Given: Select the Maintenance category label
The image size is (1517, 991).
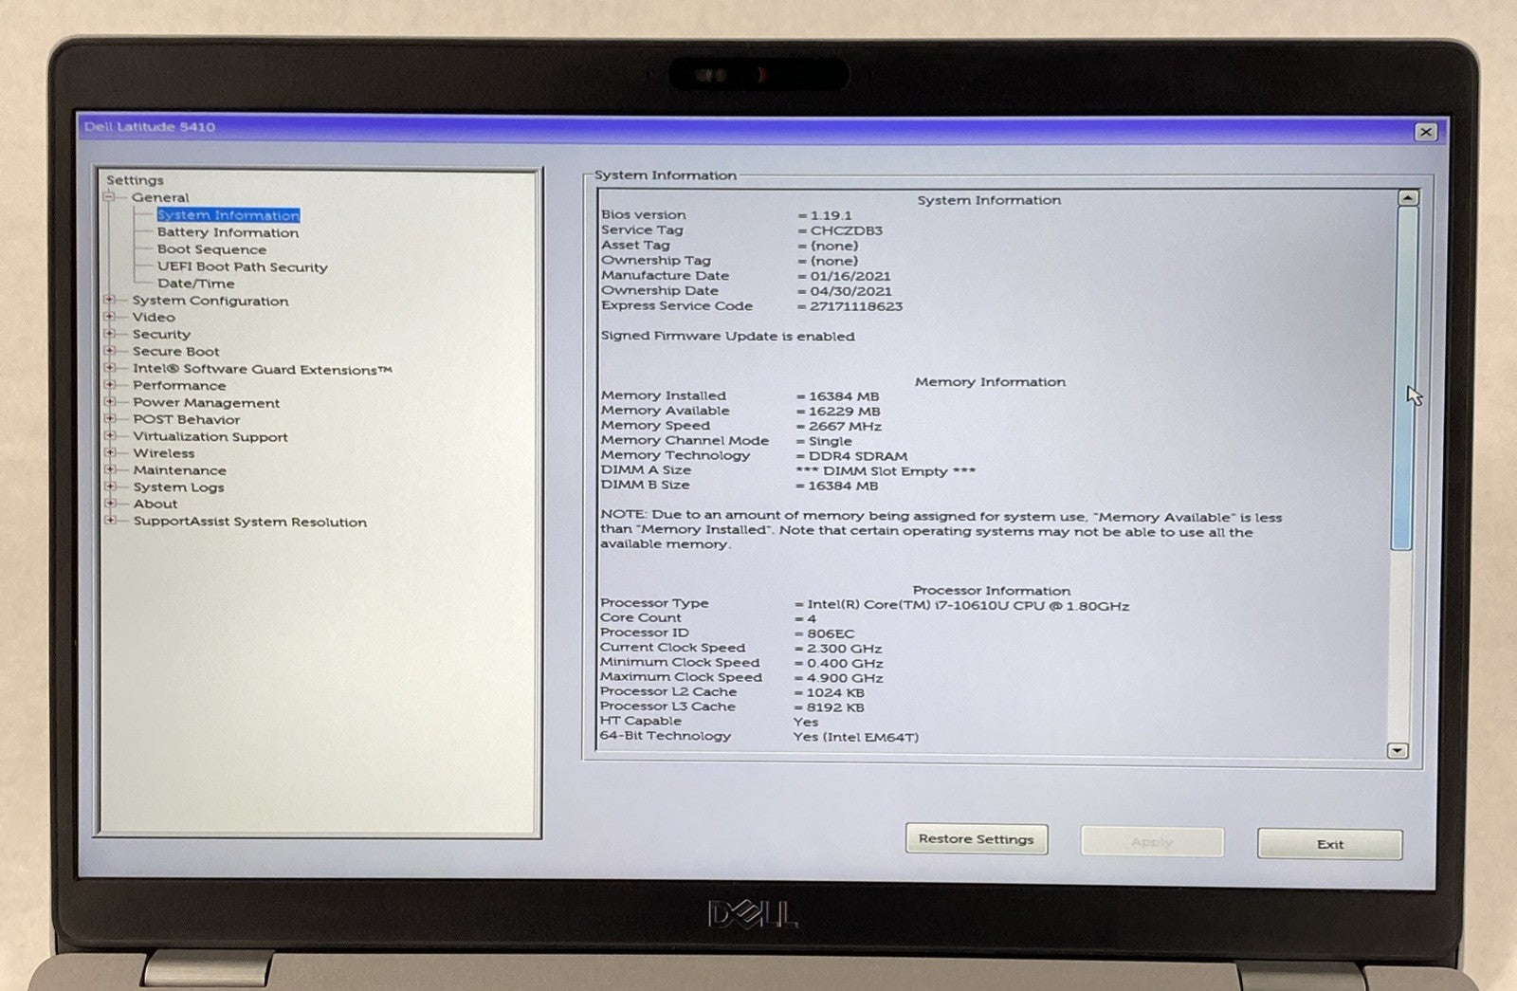Looking at the screenshot, I should point(179,470).
